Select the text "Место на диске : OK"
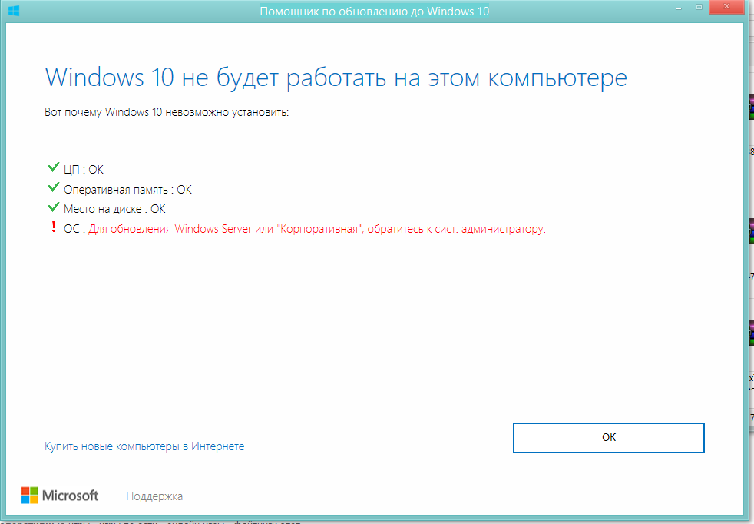 point(114,209)
